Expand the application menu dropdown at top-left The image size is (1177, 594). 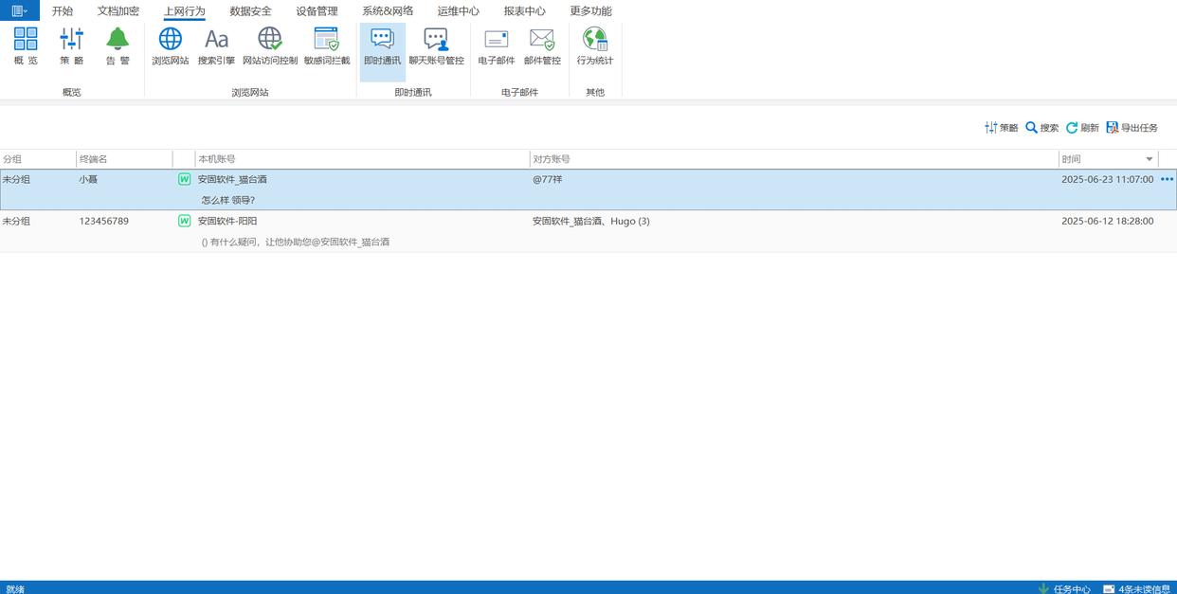(19, 10)
